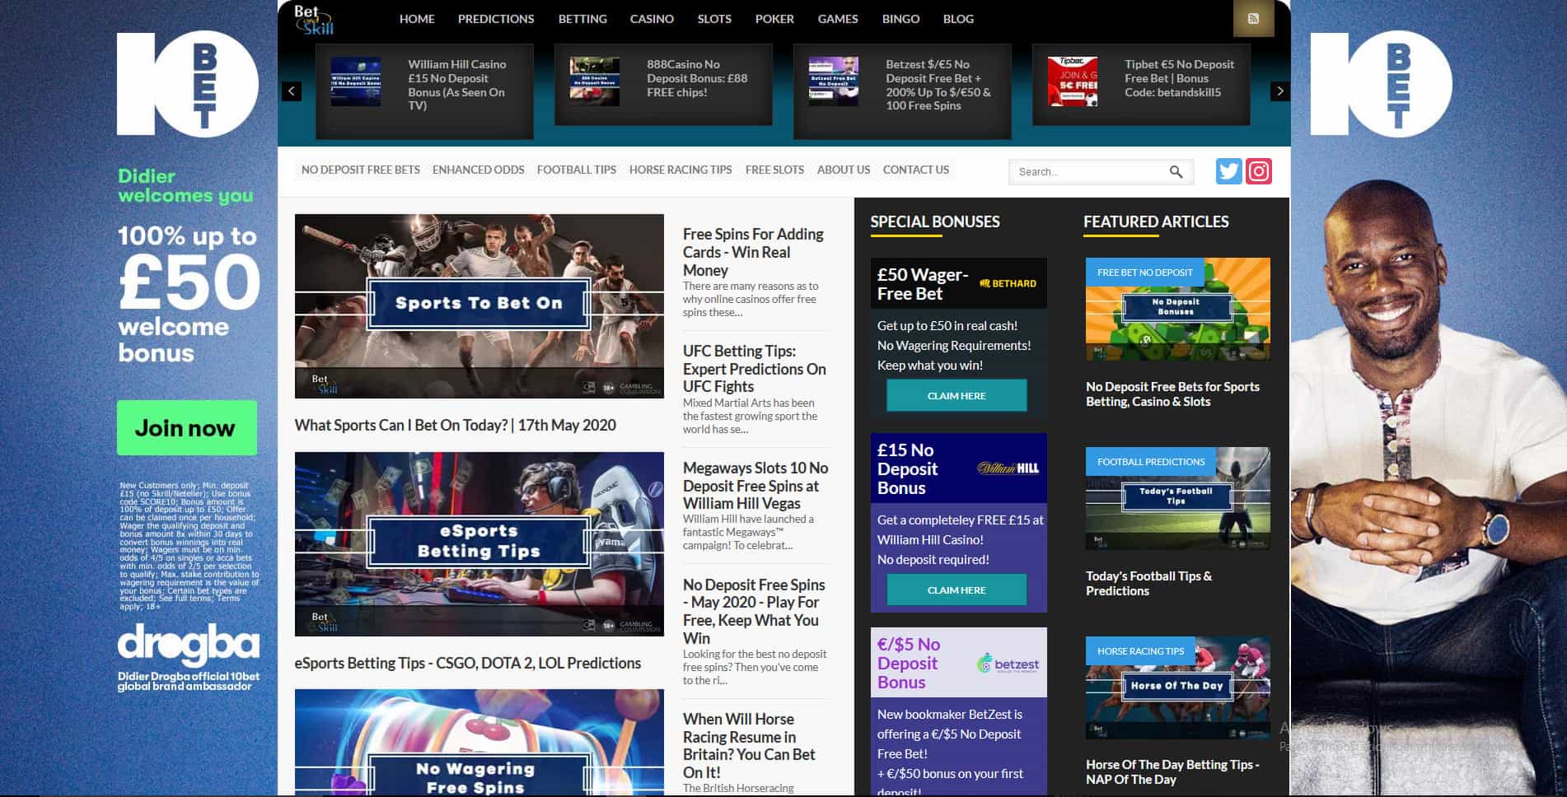Open Tipbet €5 No Deposit carousel thumbnail
The image size is (1567, 797).
tap(1073, 82)
